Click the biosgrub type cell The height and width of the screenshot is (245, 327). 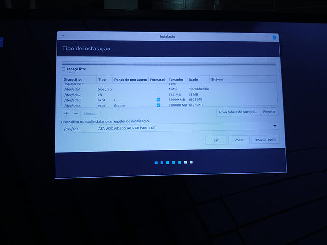pyautogui.click(x=105, y=89)
